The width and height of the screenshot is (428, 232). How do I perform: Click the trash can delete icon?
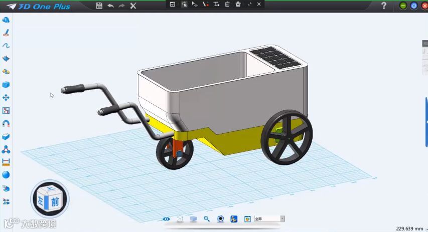click(x=227, y=4)
